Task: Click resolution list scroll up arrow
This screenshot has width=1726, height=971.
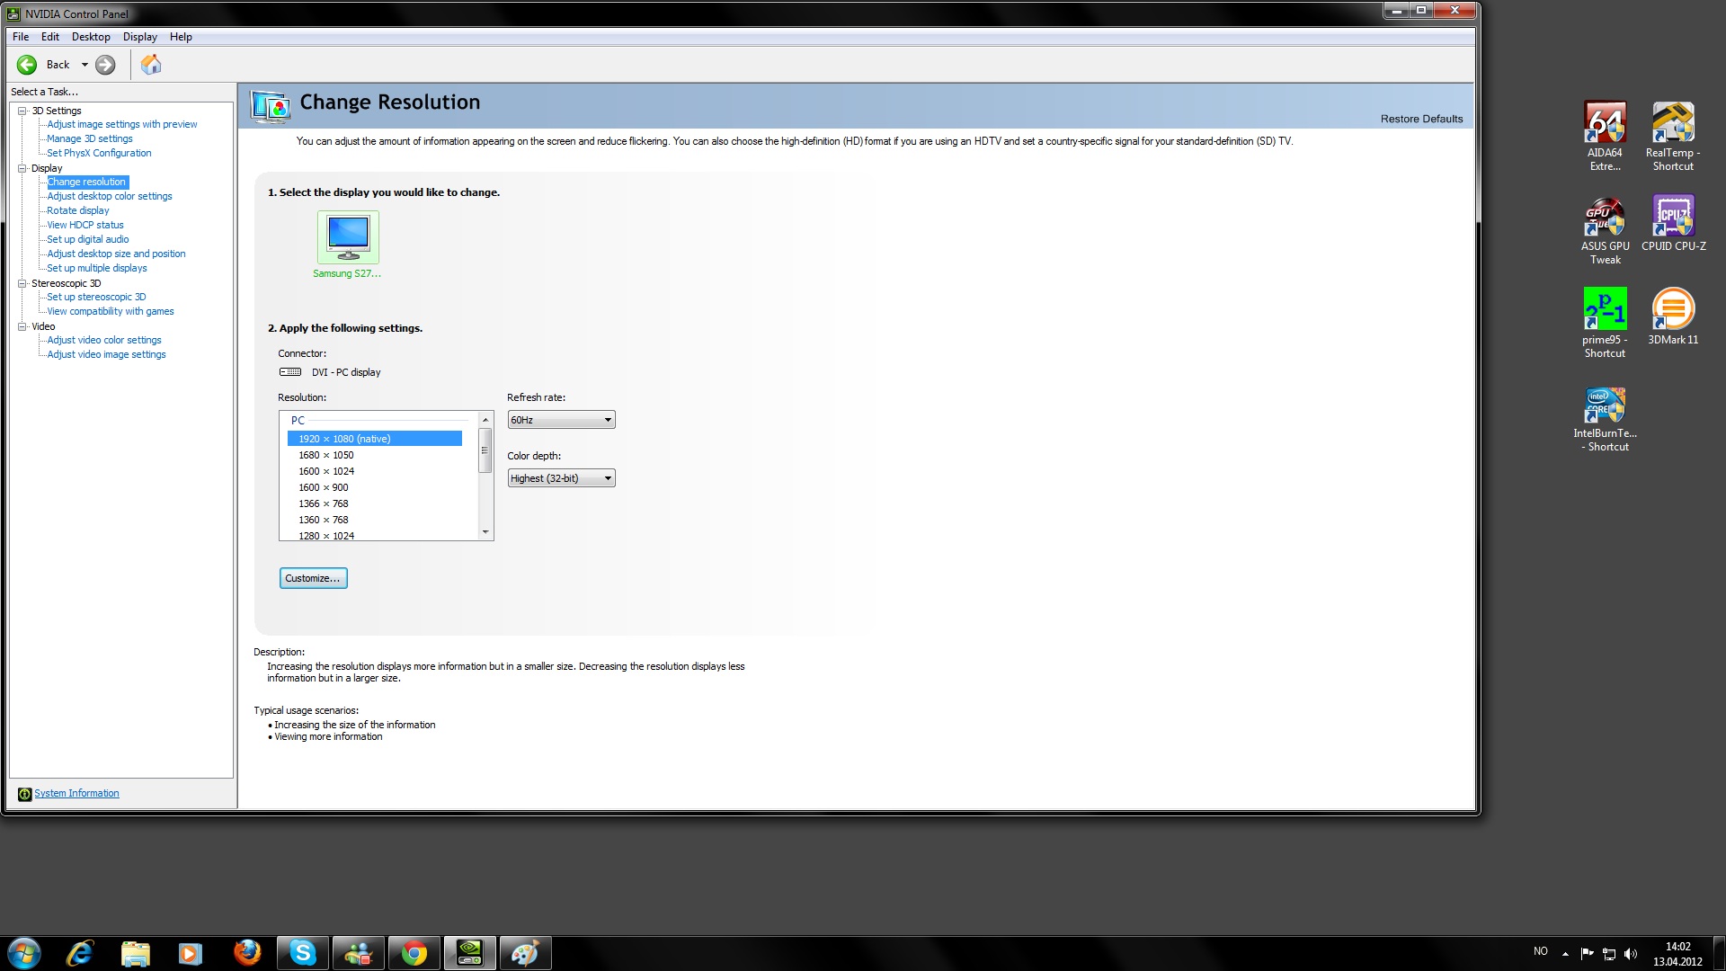Action: 485,420
